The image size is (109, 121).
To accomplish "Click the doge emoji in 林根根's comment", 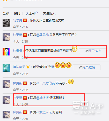I will (x=75, y=49).
